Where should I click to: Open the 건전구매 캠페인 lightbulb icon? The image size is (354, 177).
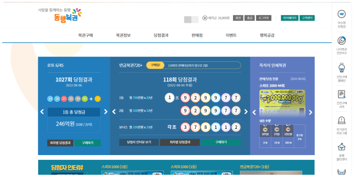[342, 68]
